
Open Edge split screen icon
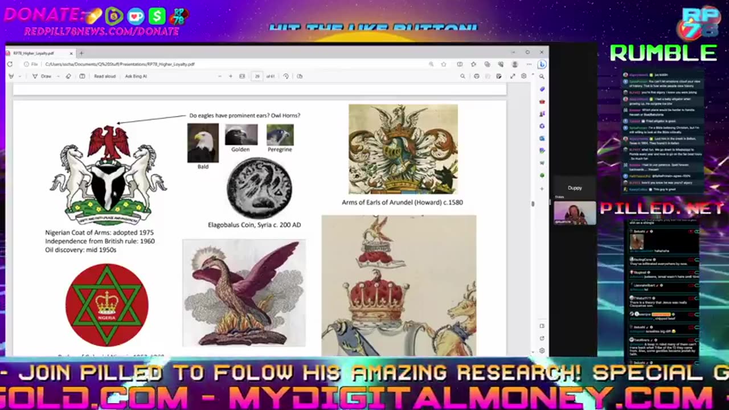[460, 64]
